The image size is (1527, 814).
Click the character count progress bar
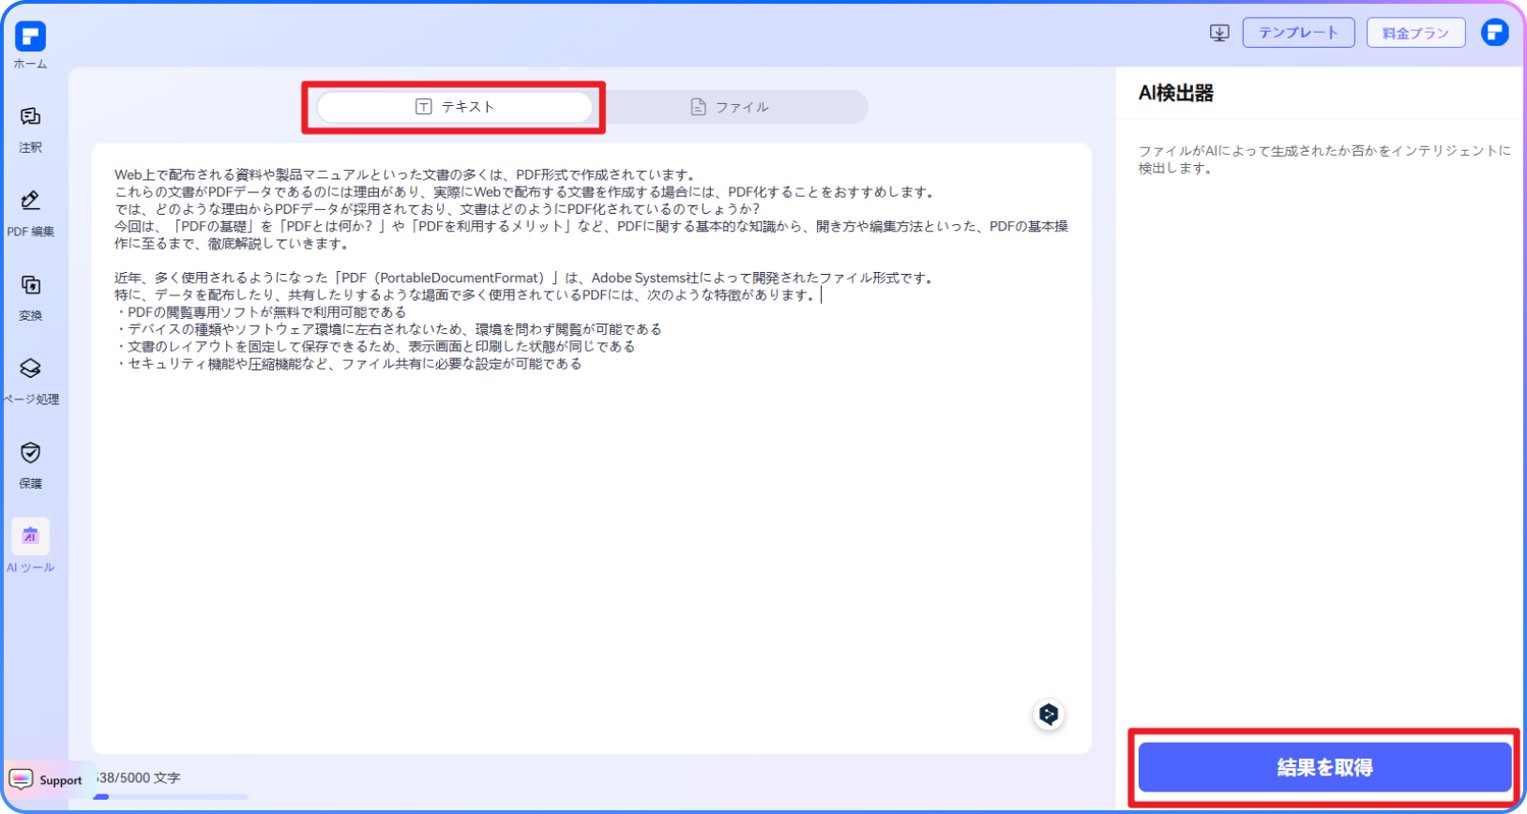pyautogui.click(x=171, y=797)
